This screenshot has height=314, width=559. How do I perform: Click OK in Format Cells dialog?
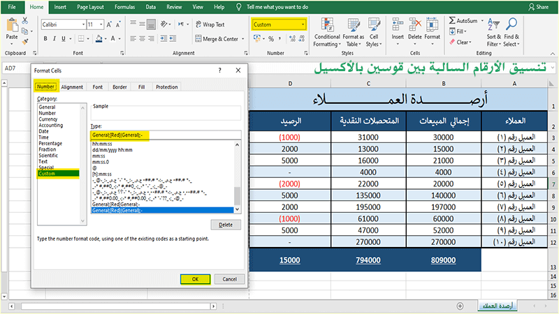196,279
